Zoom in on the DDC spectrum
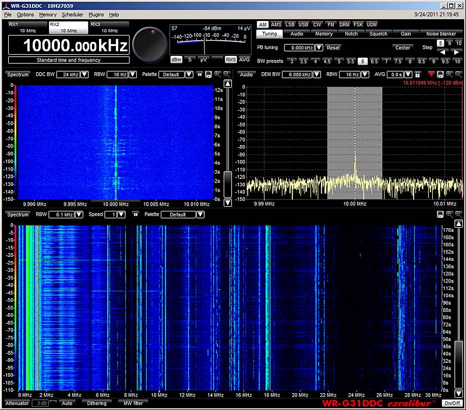 tap(218, 75)
